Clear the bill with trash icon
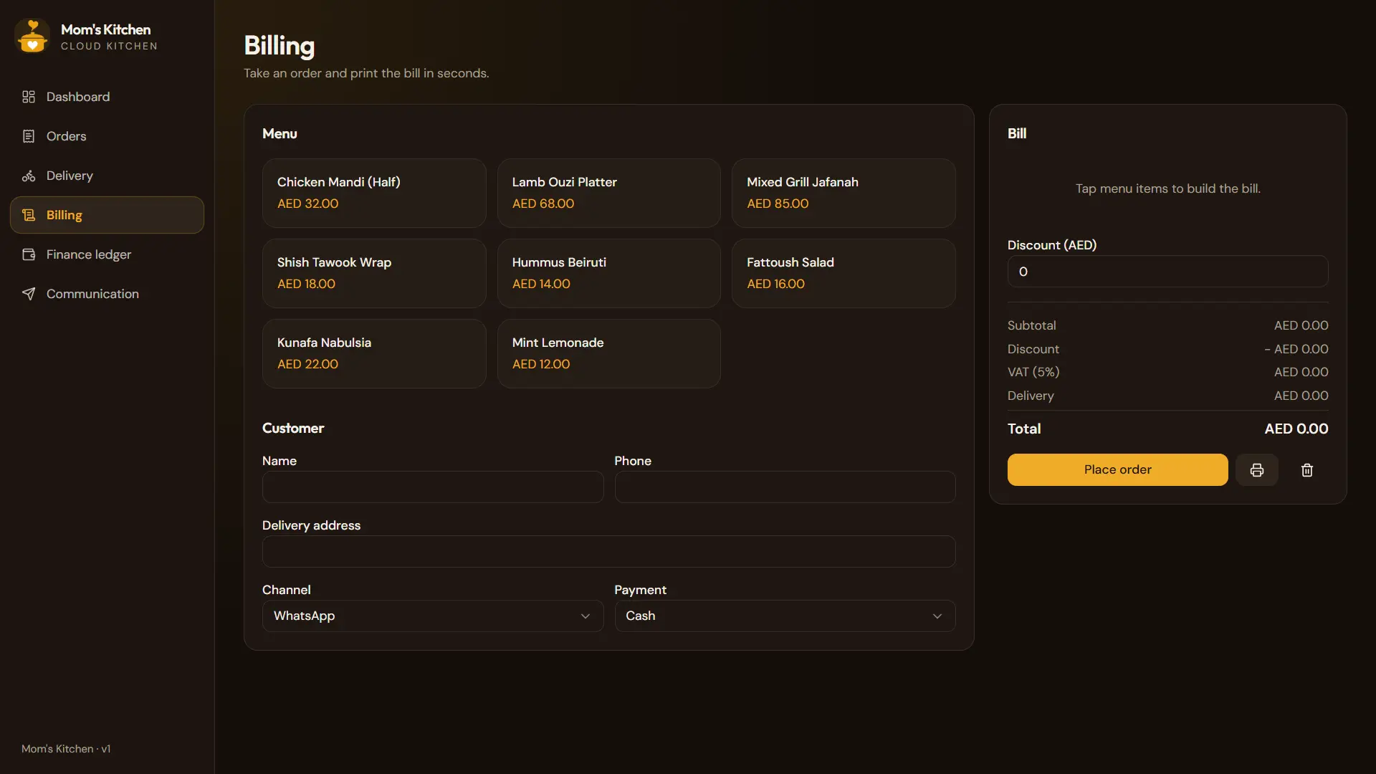 [x=1306, y=469]
